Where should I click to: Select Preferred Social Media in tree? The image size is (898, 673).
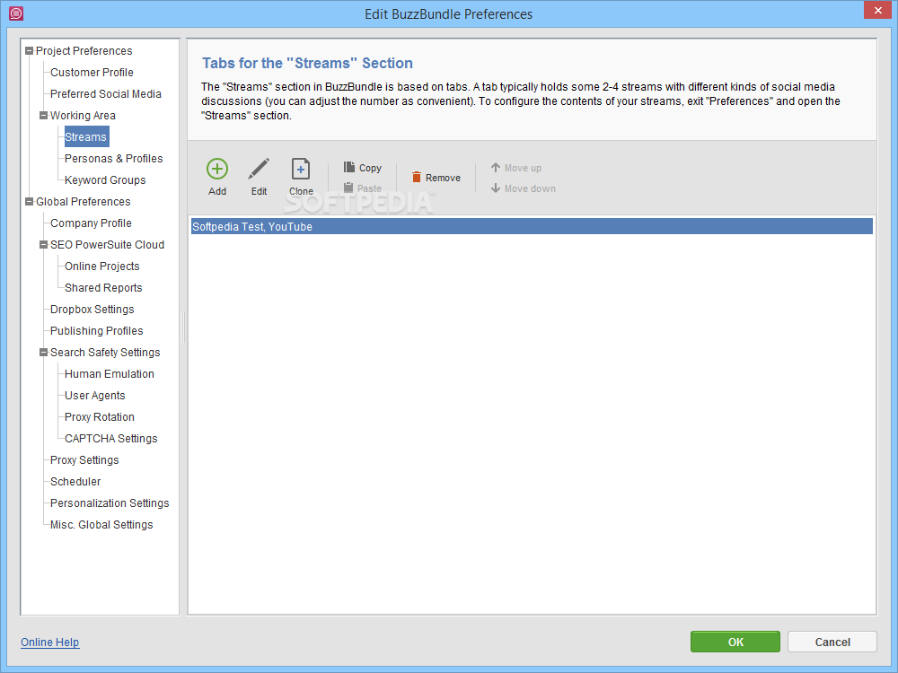(x=106, y=94)
